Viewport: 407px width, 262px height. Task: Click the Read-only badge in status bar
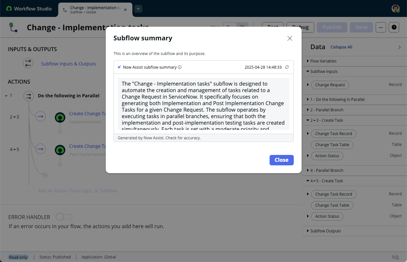[18, 257]
